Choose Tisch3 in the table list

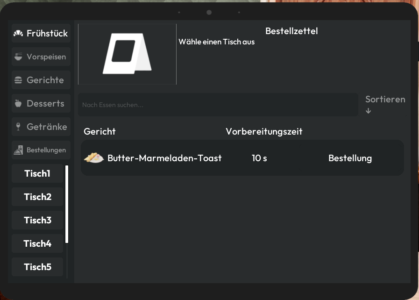click(37, 220)
